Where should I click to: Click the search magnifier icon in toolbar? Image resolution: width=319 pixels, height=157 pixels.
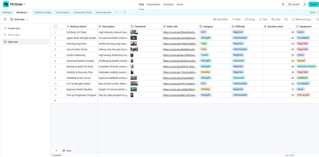pyautogui.click(x=317, y=19)
